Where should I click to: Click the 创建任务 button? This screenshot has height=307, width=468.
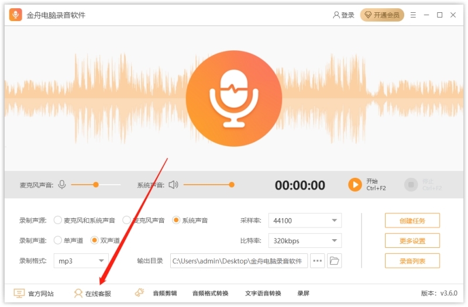point(412,221)
